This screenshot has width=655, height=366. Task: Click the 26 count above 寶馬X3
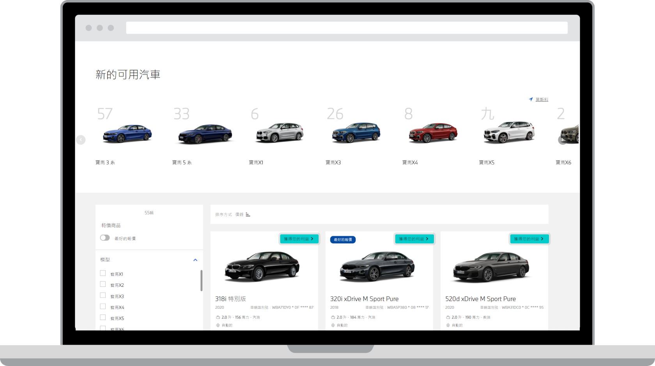(x=335, y=114)
